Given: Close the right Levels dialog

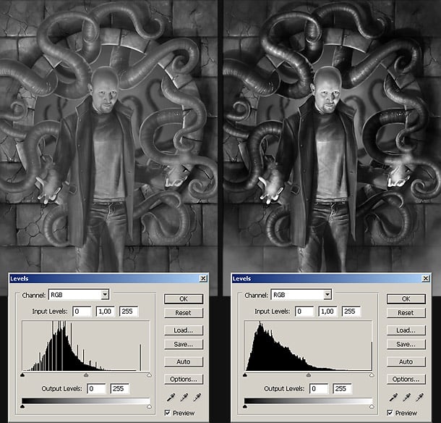Looking at the screenshot, I should click(x=426, y=278).
